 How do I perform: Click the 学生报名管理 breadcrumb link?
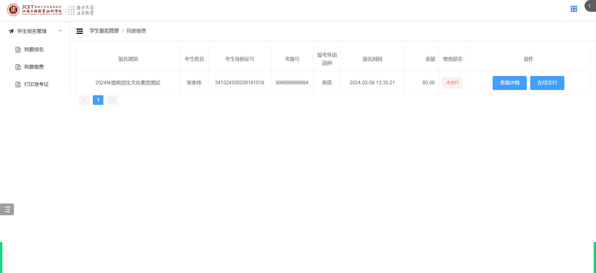tap(104, 31)
